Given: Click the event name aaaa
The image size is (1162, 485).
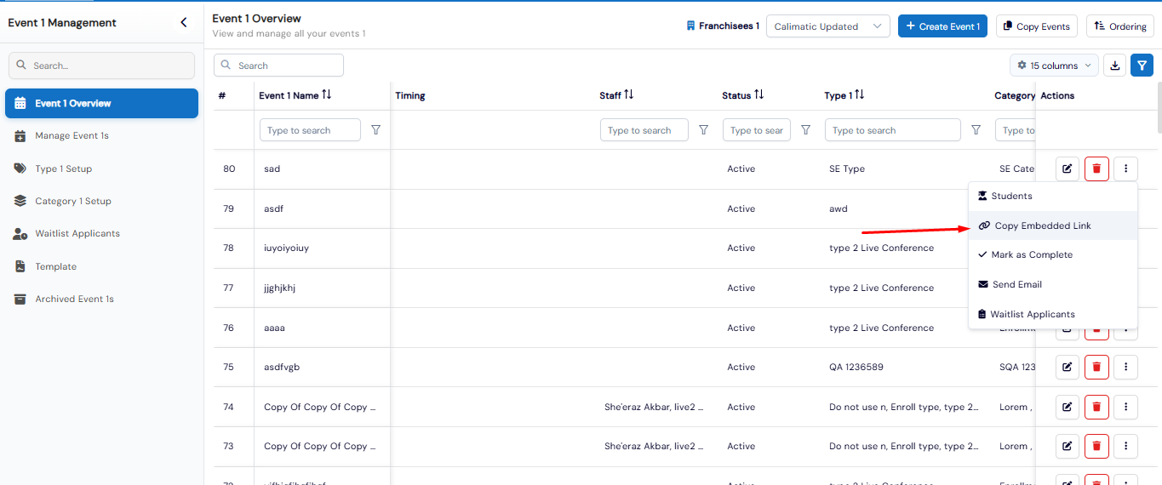Looking at the screenshot, I should 275,328.
